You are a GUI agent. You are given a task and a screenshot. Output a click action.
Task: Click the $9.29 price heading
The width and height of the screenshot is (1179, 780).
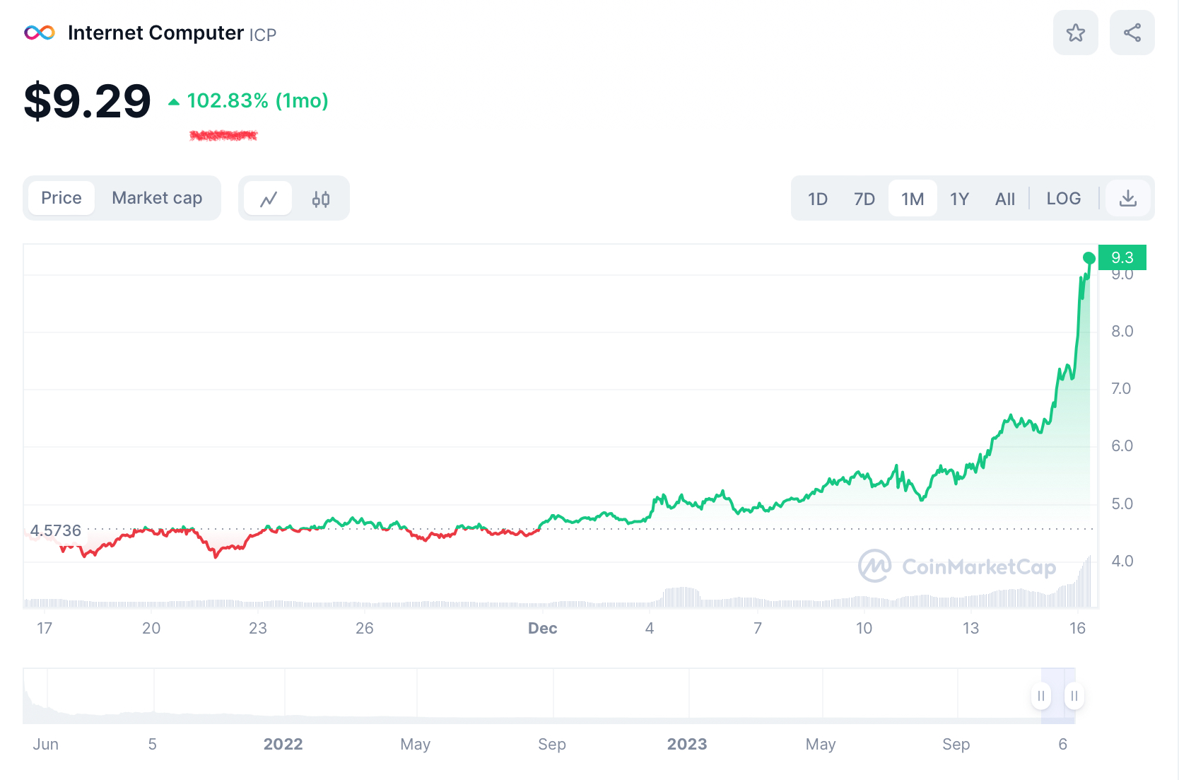[x=88, y=101]
